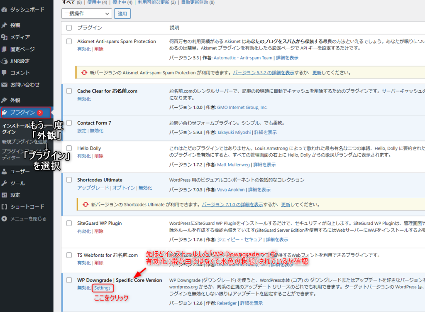Visit the Vova Anokhin author link

tap(231, 189)
